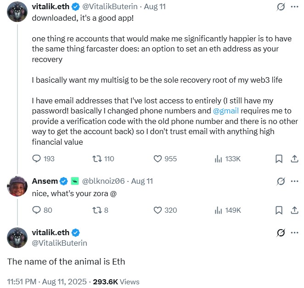The image size is (304, 288).
Task: Open more options on bottom tweet
Action: pos(294,233)
